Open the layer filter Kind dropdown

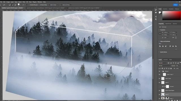[x=163, y=63]
